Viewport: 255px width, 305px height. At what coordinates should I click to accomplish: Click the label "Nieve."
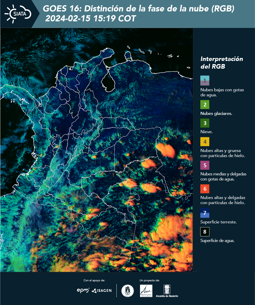pyautogui.click(x=206, y=132)
